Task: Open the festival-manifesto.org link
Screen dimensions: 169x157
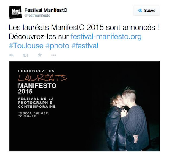Action: point(106,37)
